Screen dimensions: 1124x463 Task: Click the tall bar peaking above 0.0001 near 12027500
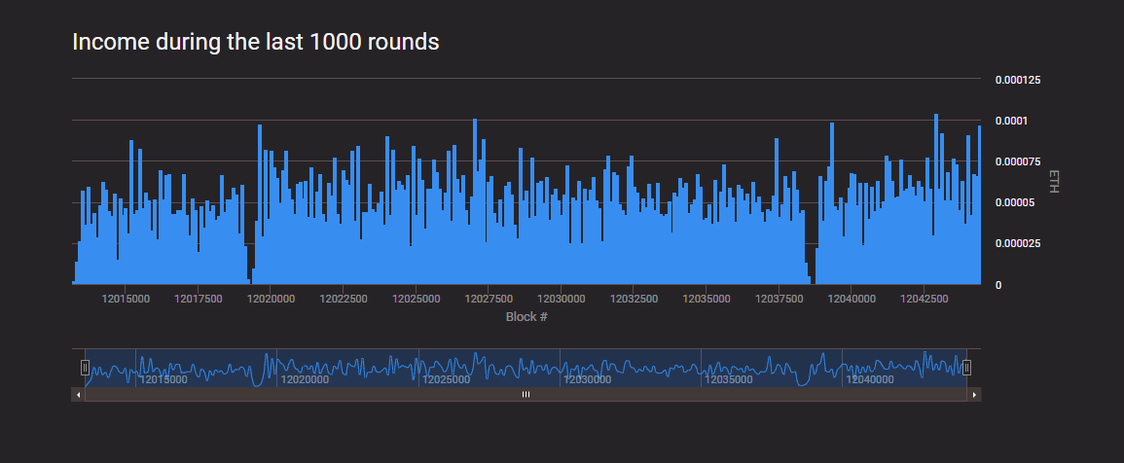point(475,201)
